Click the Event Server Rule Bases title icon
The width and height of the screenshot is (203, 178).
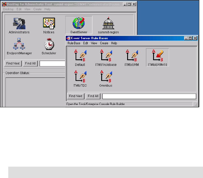click(x=68, y=38)
